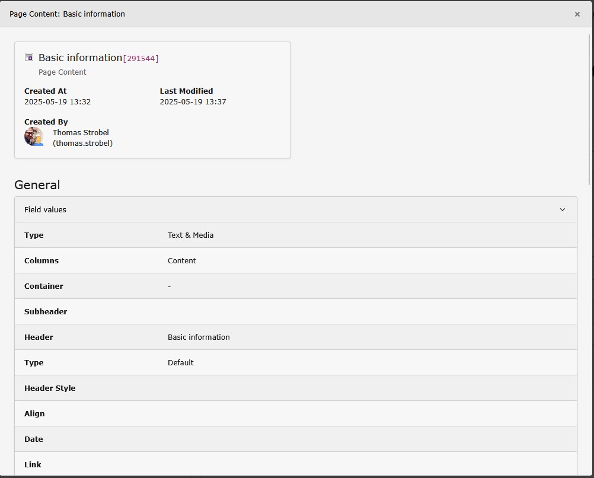Click the Header Style field label
This screenshot has width=594, height=478.
50,388
